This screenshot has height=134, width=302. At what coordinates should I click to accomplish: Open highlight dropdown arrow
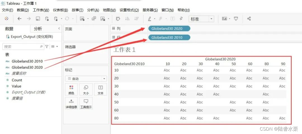(154, 19)
